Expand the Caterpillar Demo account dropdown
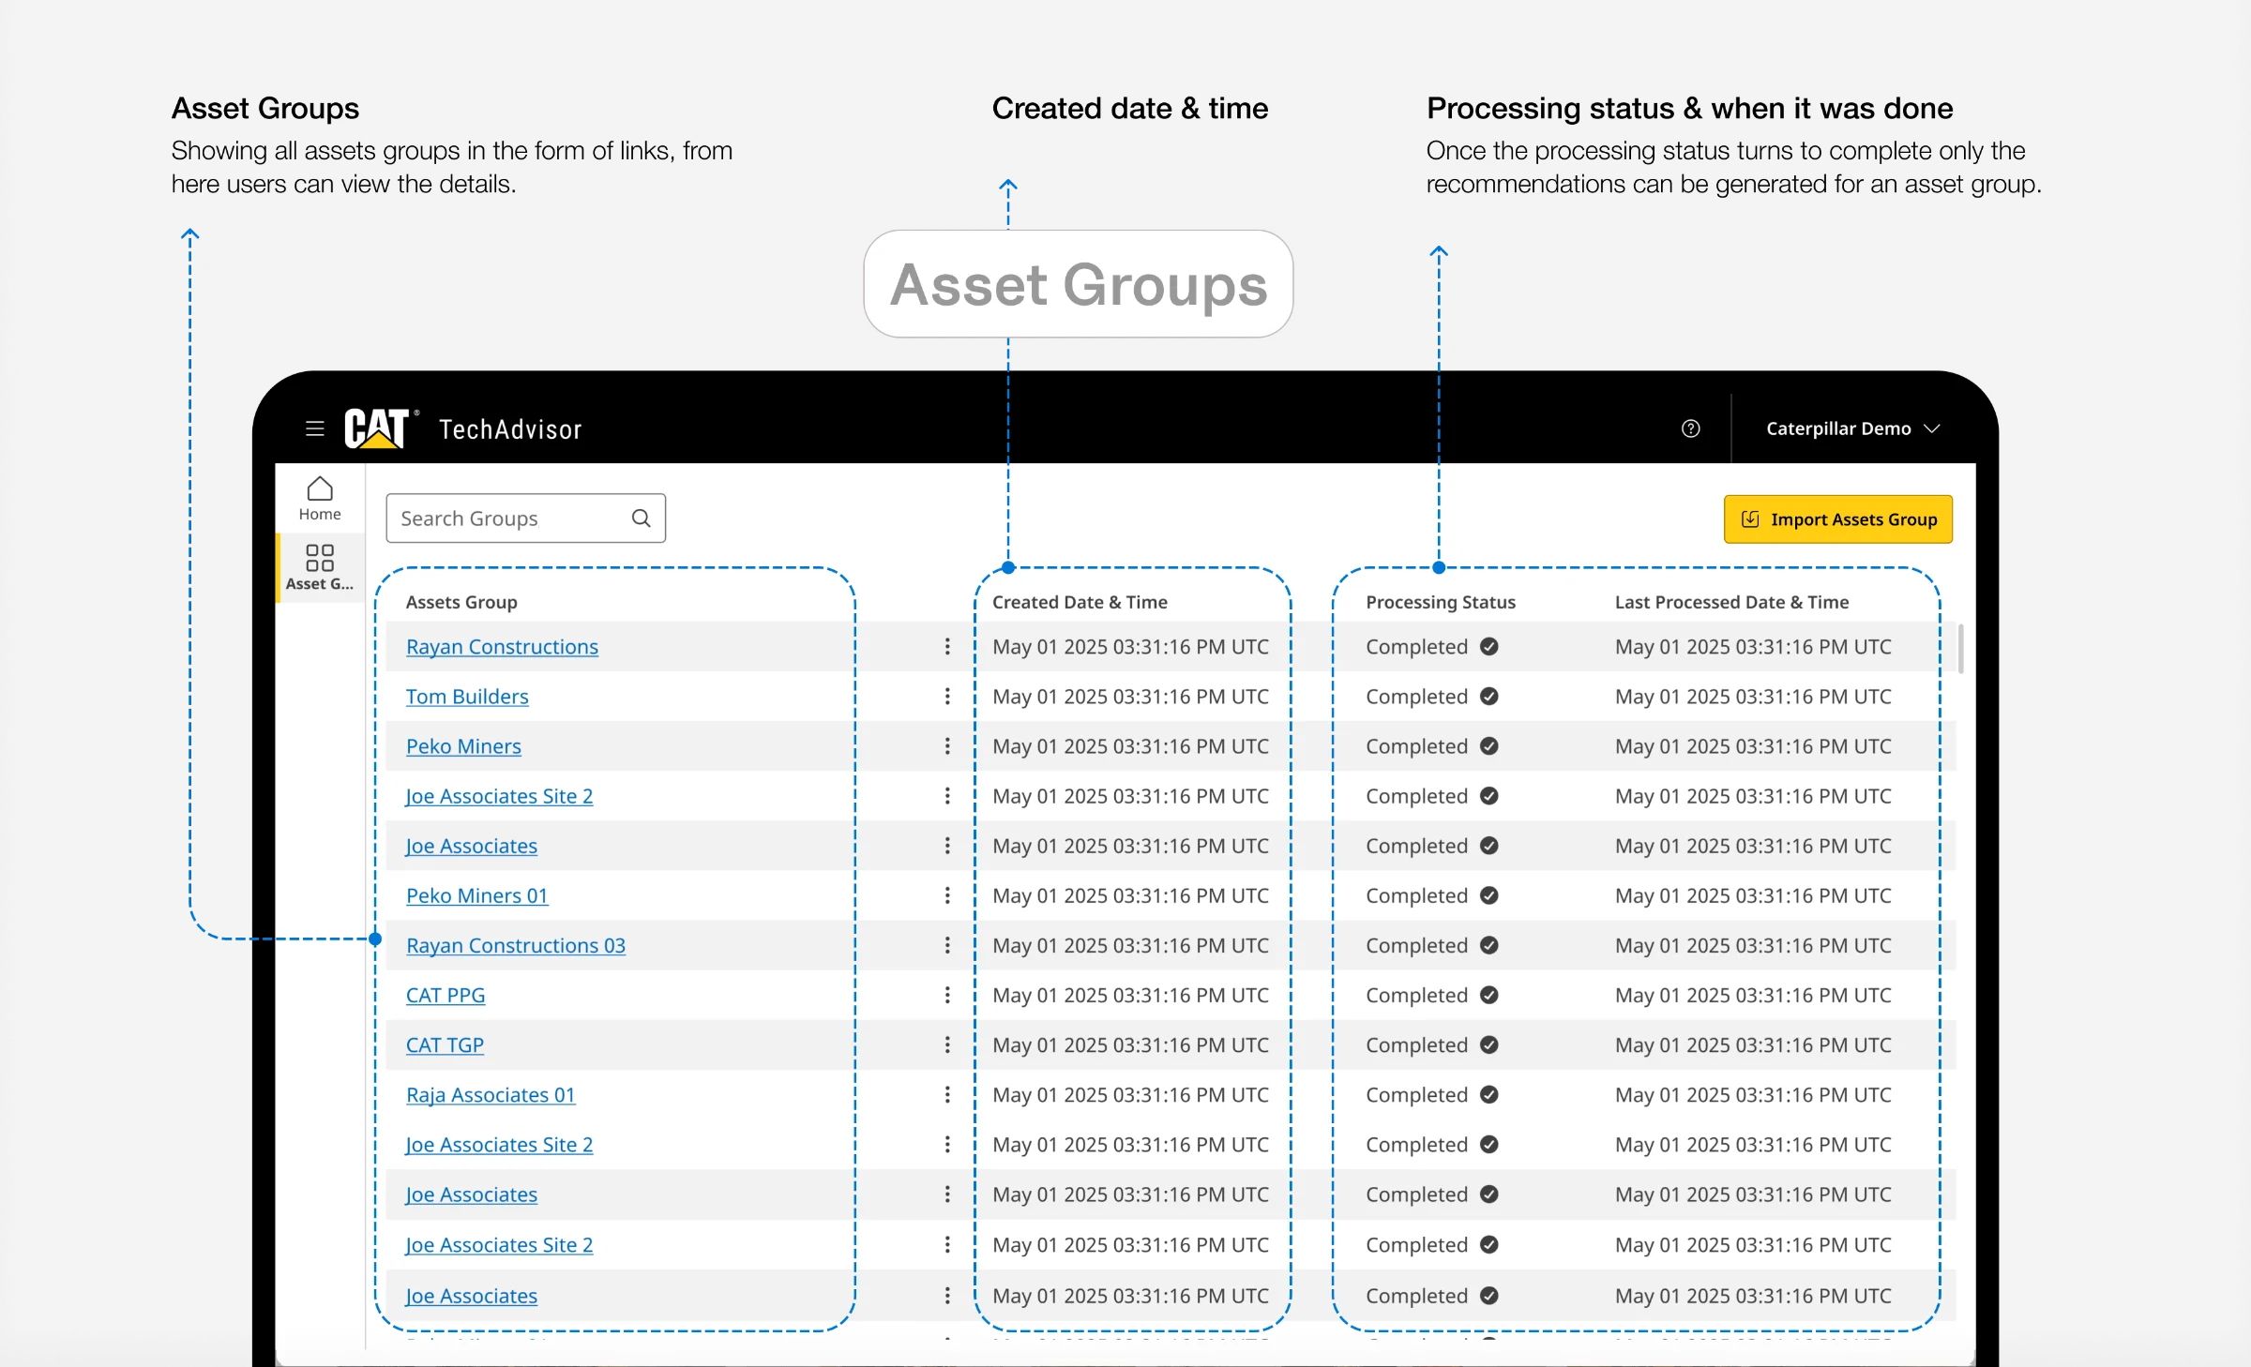This screenshot has height=1367, width=2251. coord(1852,428)
